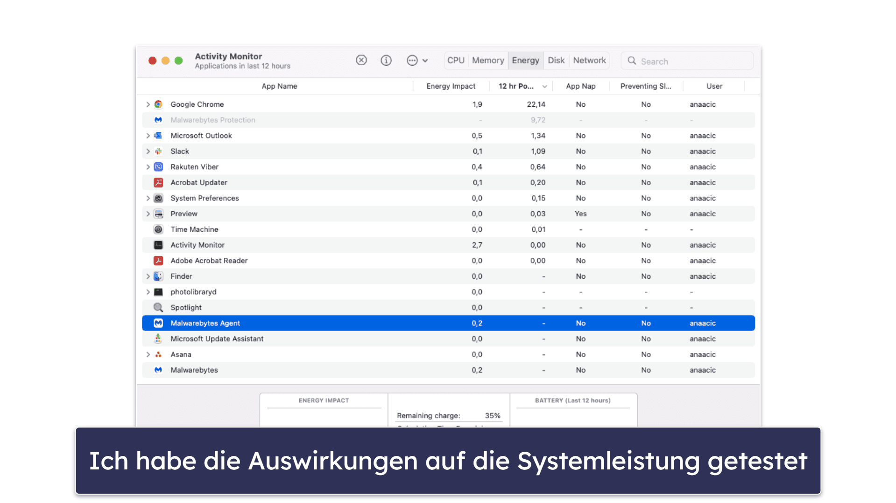Image resolution: width=896 pixels, height=503 pixels.
Task: Click the Rakuten Viber app icon
Action: (x=158, y=167)
